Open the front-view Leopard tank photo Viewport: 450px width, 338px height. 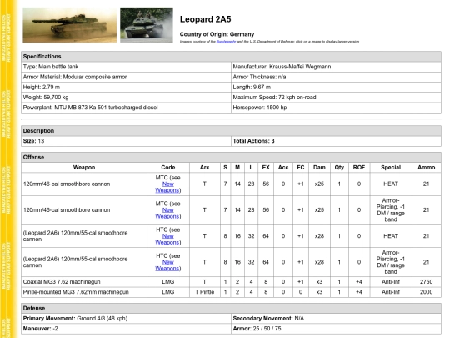click(147, 25)
